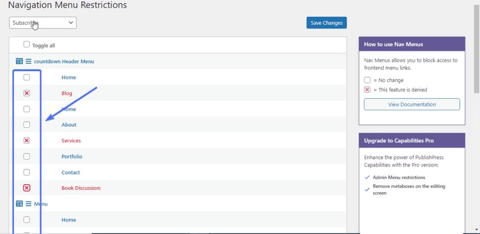The width and height of the screenshot is (480, 234).
Task: Click the Remove metaboxes checkmark icon
Action: [367, 189]
